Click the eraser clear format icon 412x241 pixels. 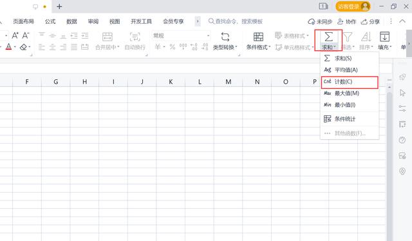pos(23,47)
